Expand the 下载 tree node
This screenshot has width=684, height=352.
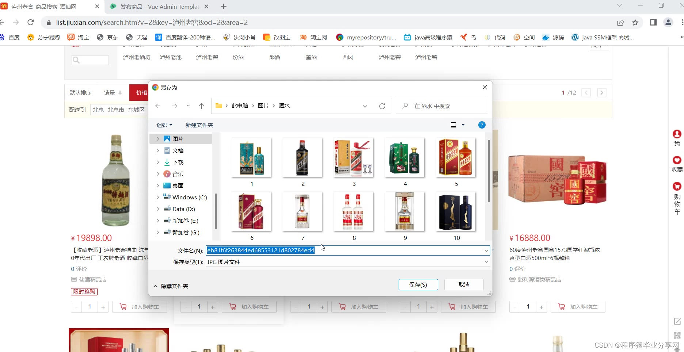[158, 162]
